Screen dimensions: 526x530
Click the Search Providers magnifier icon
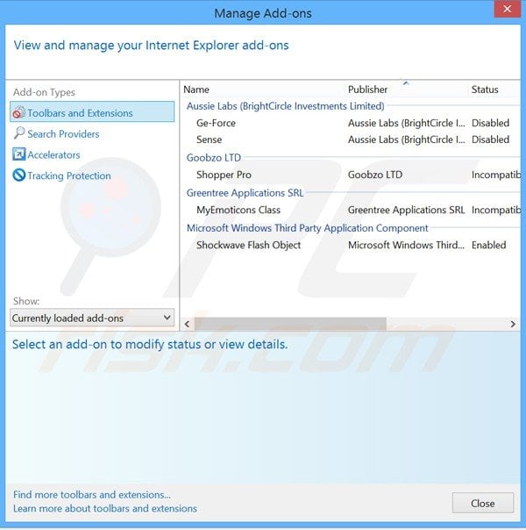point(19,133)
